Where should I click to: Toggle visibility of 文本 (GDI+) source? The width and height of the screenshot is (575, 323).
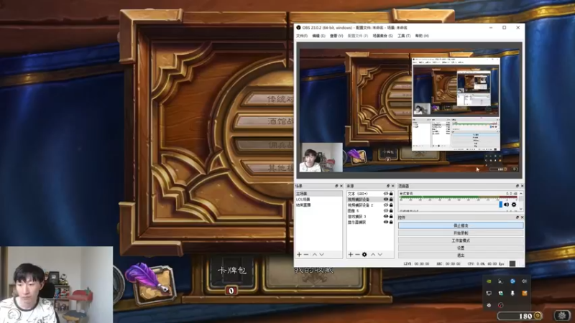point(386,194)
